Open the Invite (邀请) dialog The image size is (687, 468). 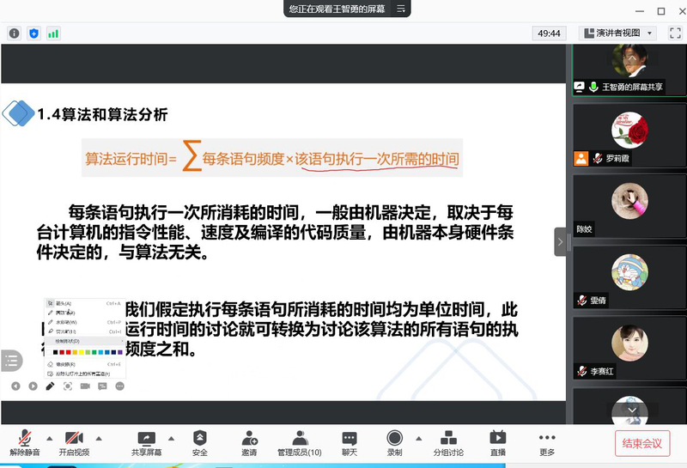[249, 443]
